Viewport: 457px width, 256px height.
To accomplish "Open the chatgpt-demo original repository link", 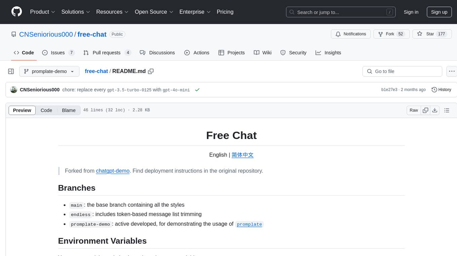I will click(113, 171).
